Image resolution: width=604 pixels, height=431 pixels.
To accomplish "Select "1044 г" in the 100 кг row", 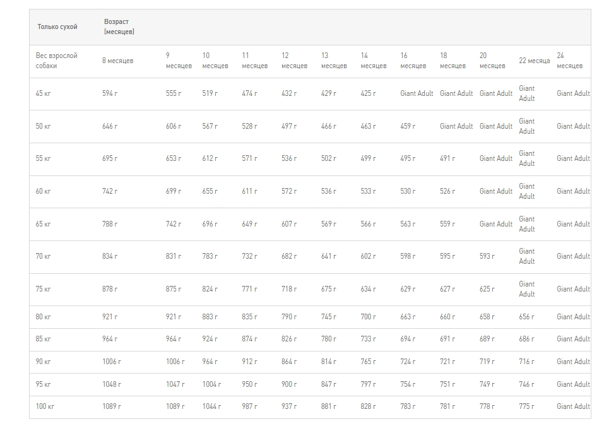I will pyautogui.click(x=212, y=406).
